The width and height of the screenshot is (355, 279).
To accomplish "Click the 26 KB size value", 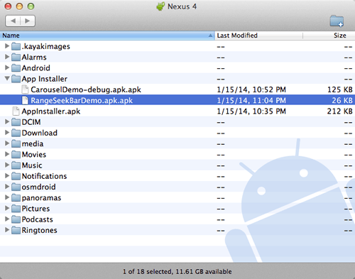I will point(342,101).
